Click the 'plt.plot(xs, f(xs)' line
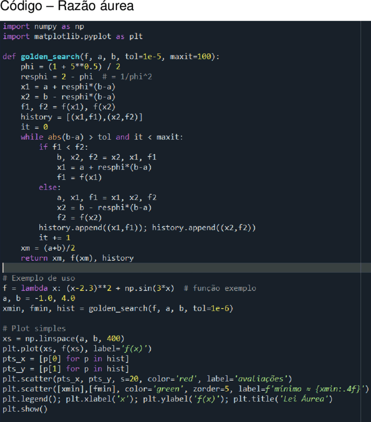The image size is (371, 422). click(x=77, y=349)
